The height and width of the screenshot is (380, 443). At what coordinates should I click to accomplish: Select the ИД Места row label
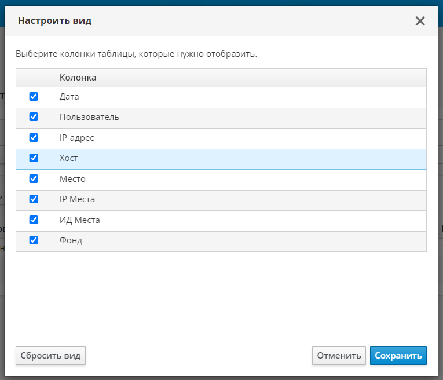pos(80,220)
